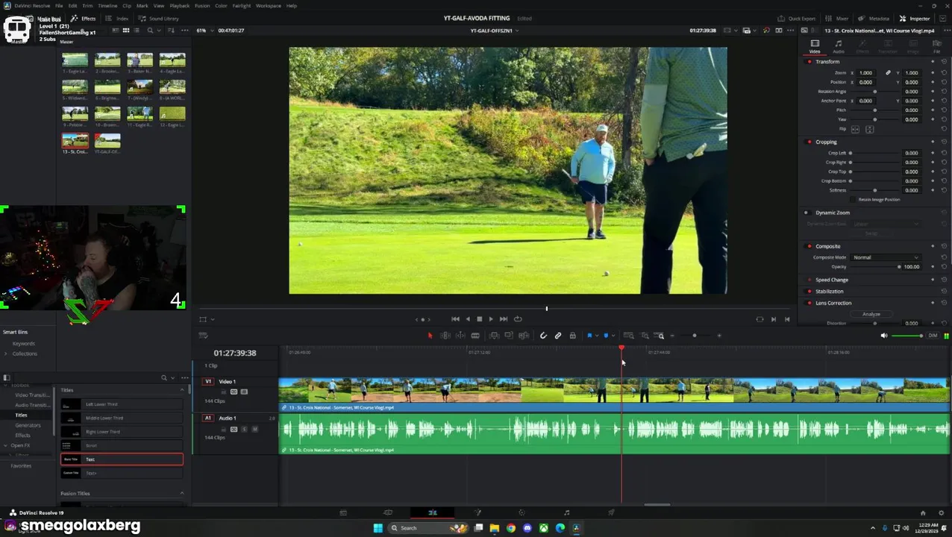Click the Custom Zoom icon
Screen dimensions: 952x537
[660, 336]
